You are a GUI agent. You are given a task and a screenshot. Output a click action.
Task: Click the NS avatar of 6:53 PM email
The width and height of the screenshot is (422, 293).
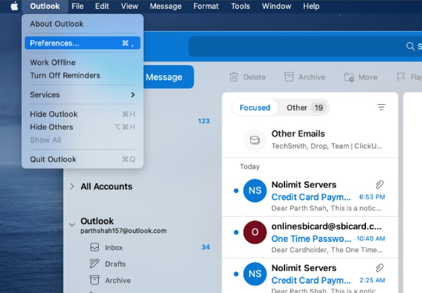click(x=255, y=191)
